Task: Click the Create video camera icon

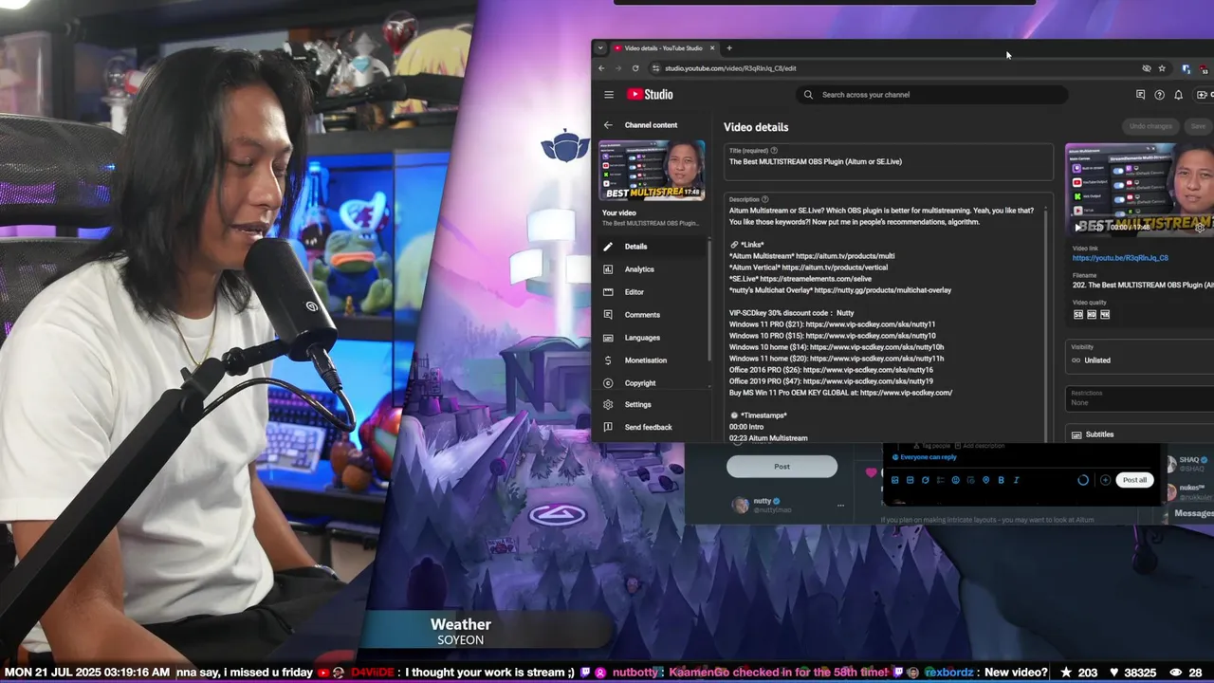Action: (1202, 95)
